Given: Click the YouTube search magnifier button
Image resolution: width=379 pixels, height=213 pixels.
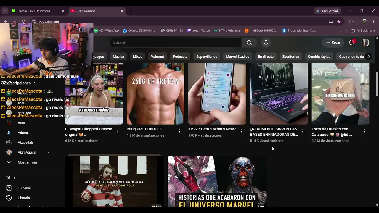Looking at the screenshot, I should (x=249, y=43).
